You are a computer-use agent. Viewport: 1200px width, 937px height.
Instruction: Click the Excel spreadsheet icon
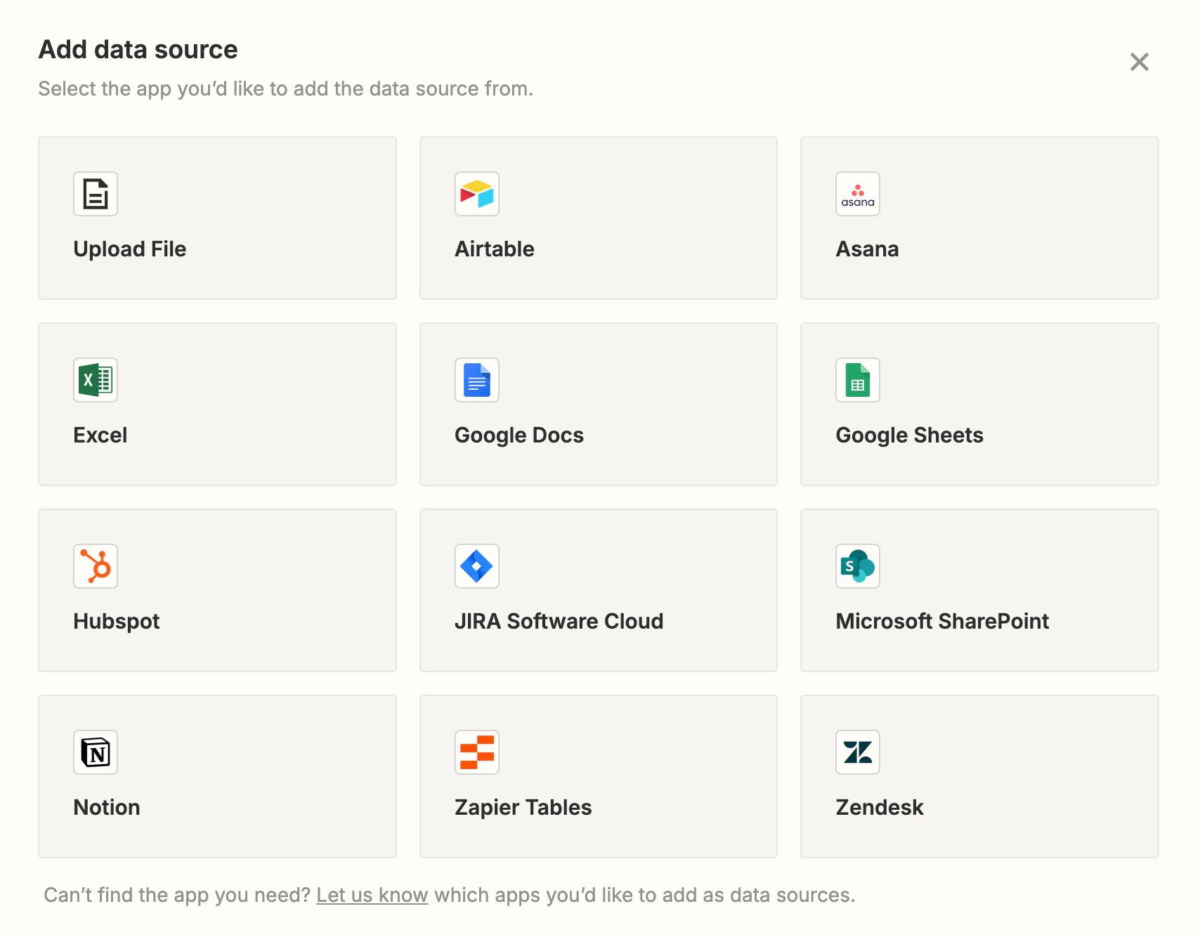click(x=96, y=380)
